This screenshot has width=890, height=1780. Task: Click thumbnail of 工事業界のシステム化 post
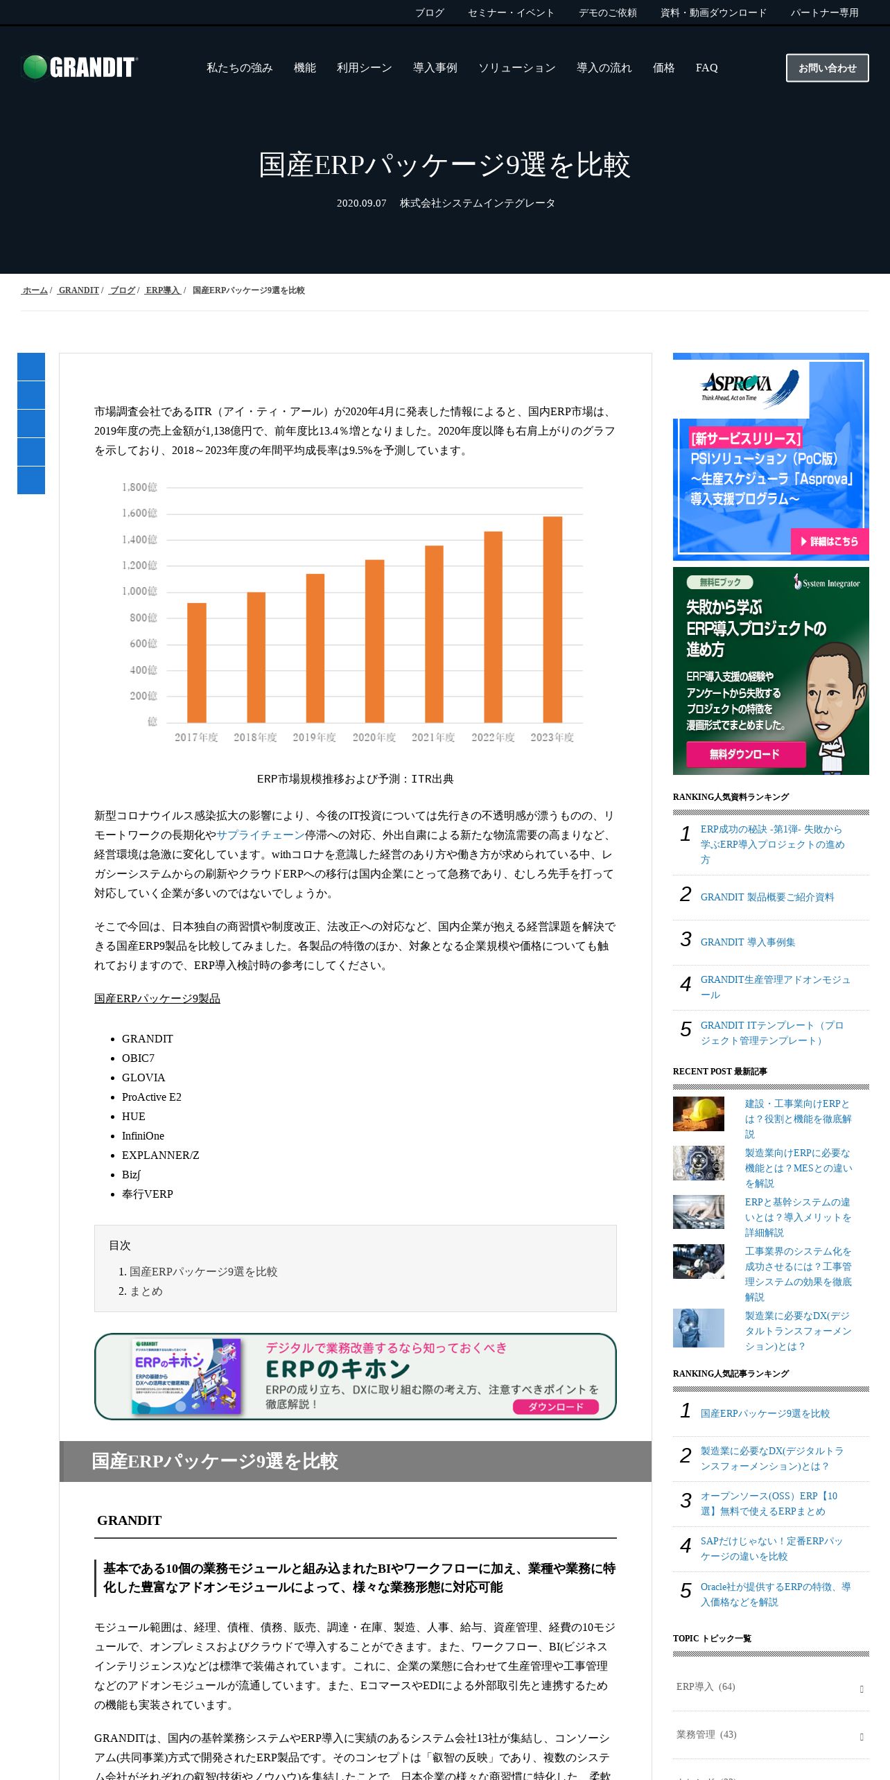click(699, 1262)
